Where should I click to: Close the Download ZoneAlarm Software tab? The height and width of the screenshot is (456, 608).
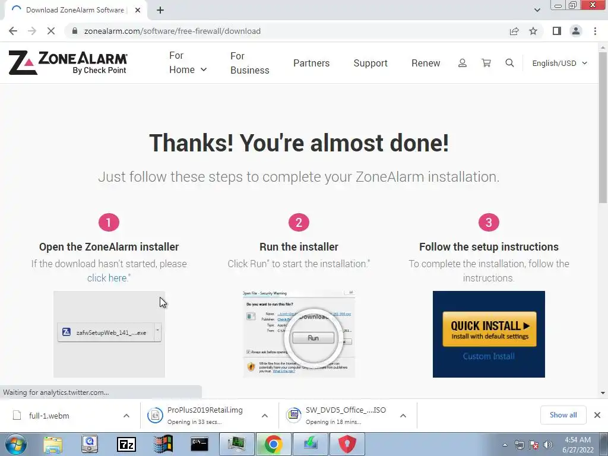point(138,10)
